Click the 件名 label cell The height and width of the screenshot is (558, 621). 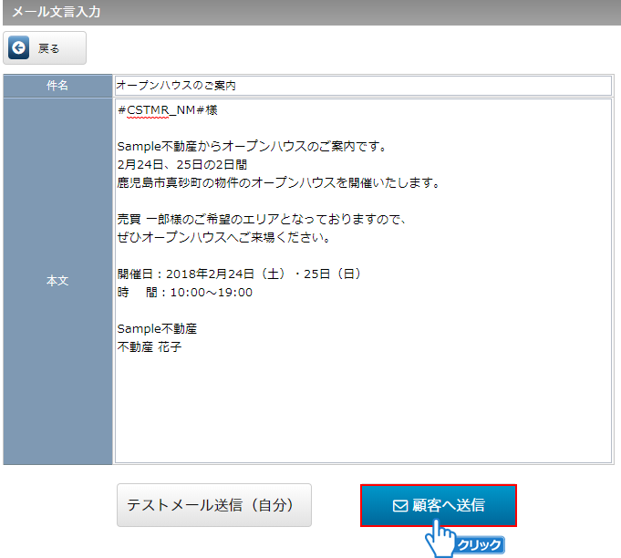[x=57, y=85]
